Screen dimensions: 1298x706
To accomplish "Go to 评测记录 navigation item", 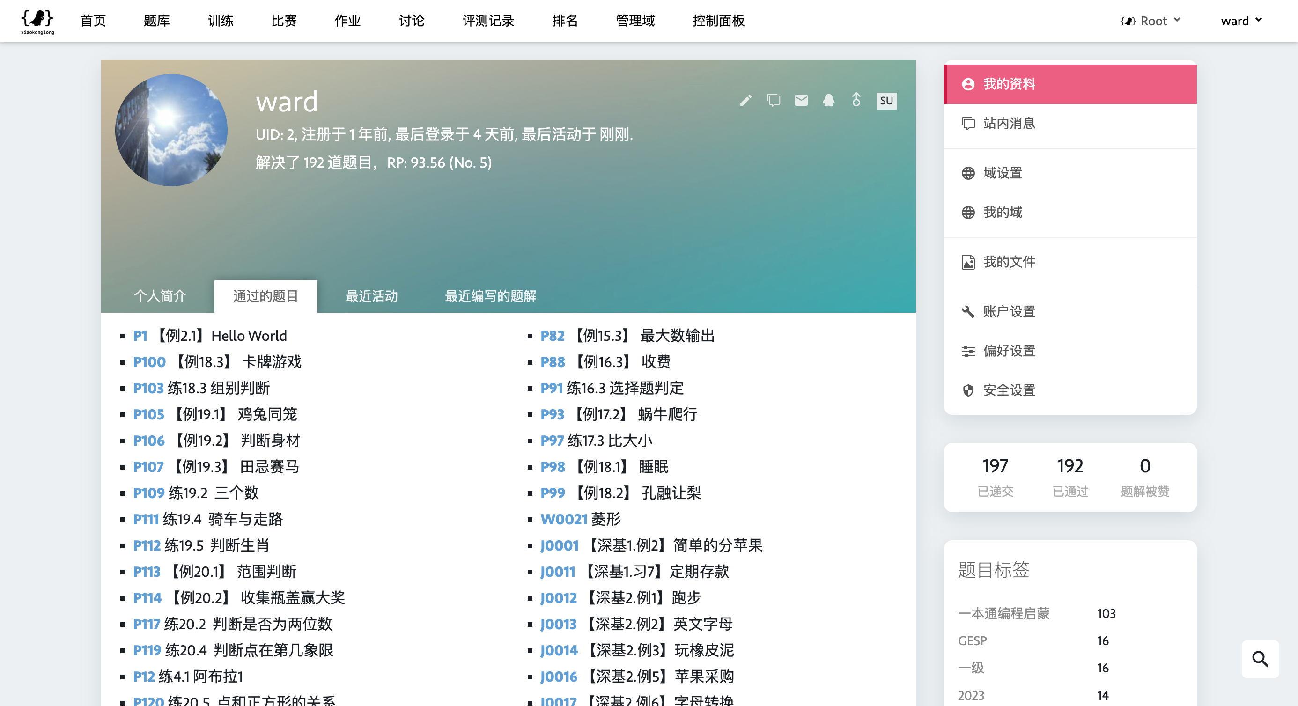I will [488, 21].
